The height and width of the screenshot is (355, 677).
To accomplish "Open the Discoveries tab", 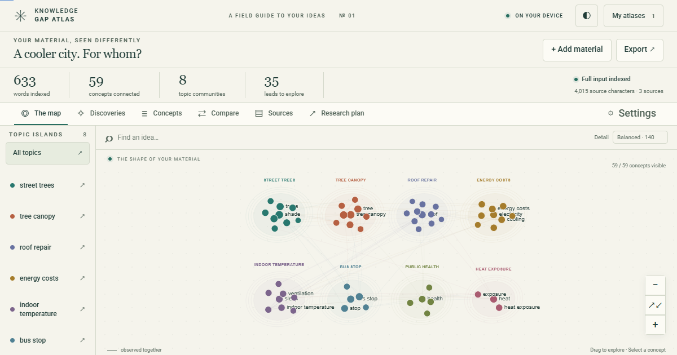I will [101, 113].
